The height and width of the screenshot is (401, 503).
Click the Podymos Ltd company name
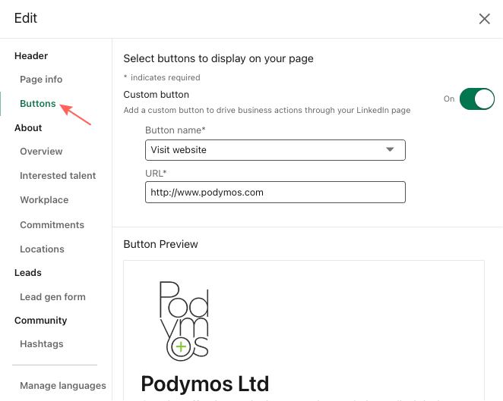[x=205, y=384]
